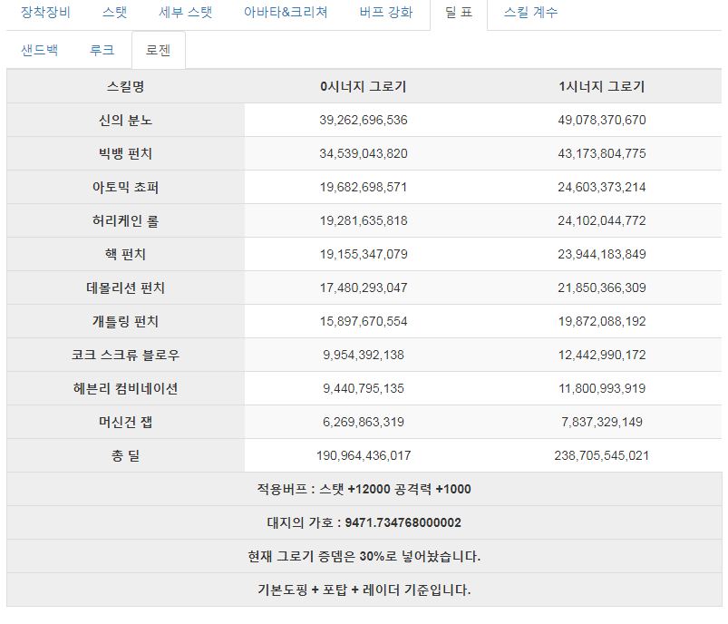Click the value 39,262,696,536

pyautogui.click(x=363, y=120)
